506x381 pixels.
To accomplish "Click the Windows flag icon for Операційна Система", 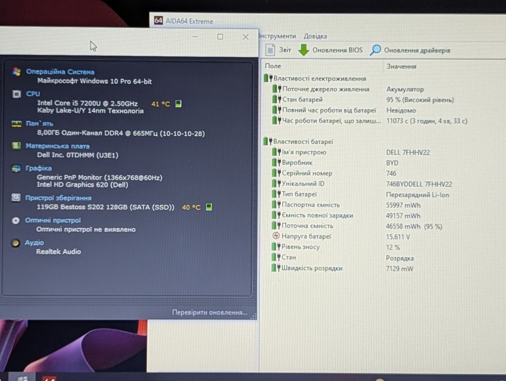I will [17, 71].
